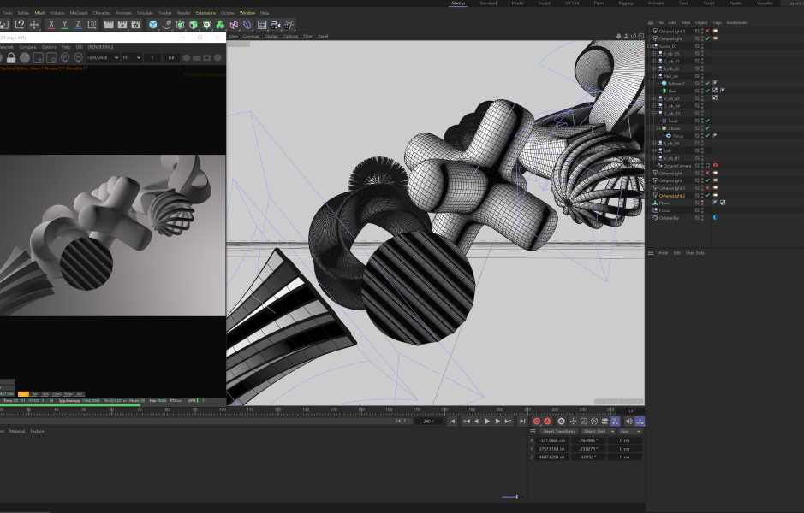Image resolution: width=804 pixels, height=513 pixels.
Task: Expand the V_ob_02 group
Action: (x=653, y=98)
